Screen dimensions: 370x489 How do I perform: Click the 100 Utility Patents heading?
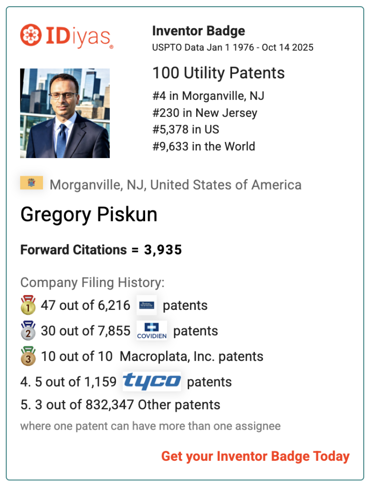pos(218,73)
